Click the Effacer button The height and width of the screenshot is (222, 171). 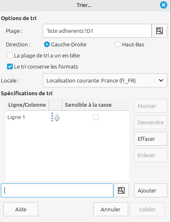[150, 139]
